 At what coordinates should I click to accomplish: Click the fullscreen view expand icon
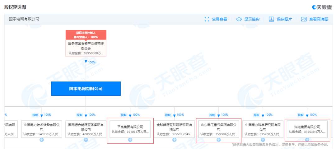207,19
